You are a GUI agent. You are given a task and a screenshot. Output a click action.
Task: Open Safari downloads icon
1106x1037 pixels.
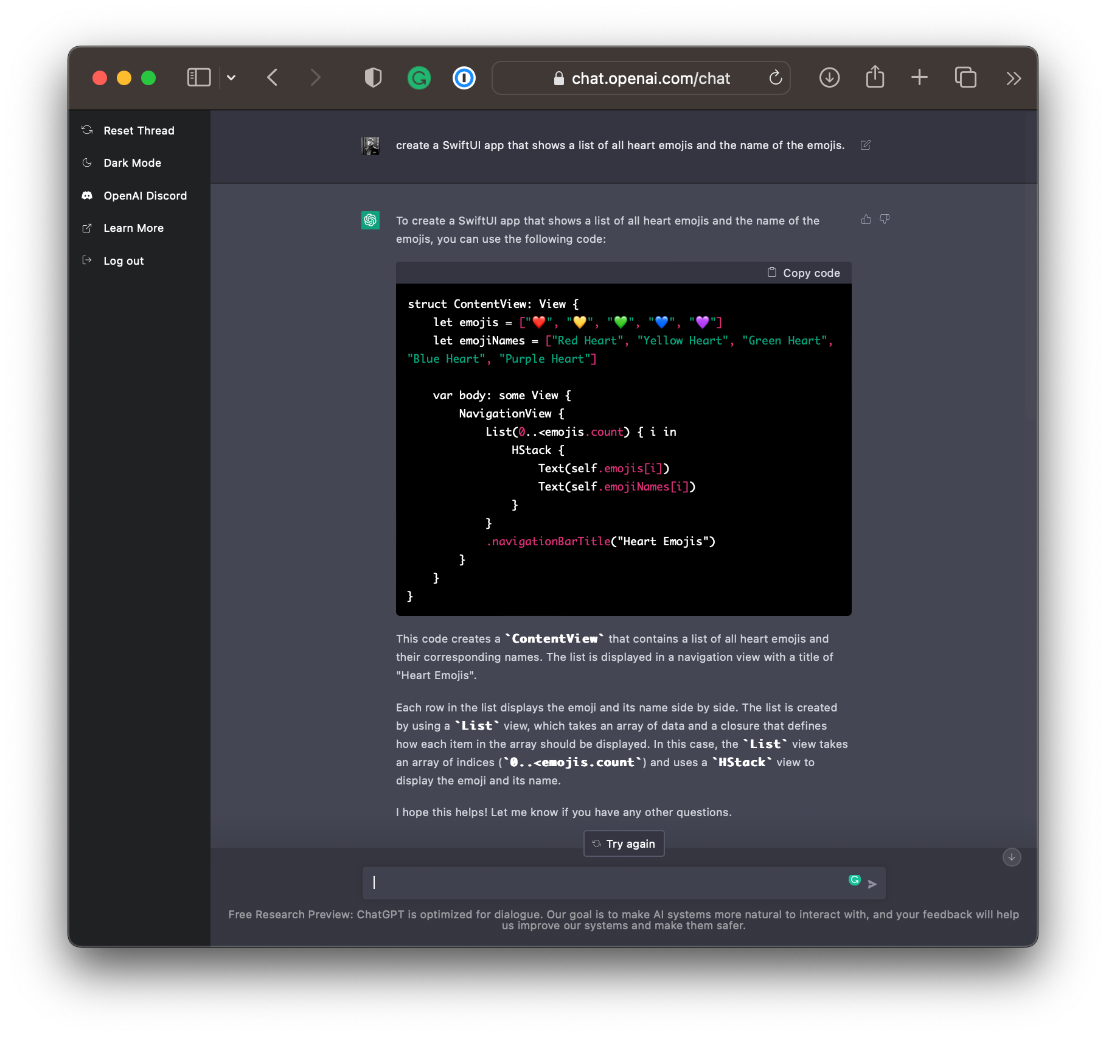coord(829,78)
